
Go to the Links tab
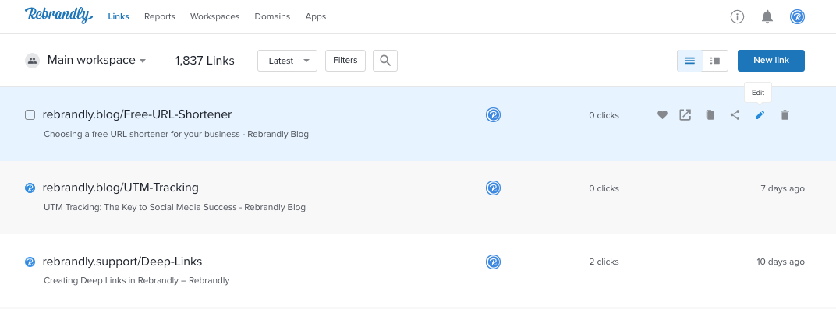click(x=119, y=16)
